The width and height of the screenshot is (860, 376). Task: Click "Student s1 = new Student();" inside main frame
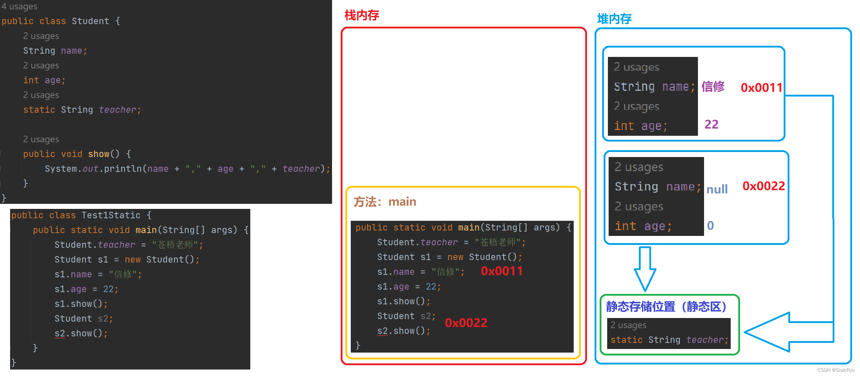450,257
